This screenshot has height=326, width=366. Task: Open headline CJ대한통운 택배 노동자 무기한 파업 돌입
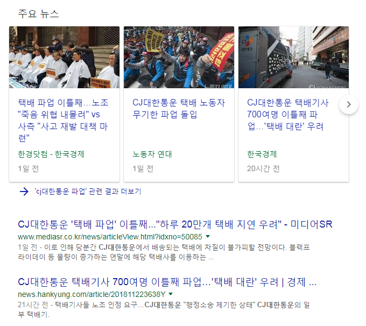[179, 109]
